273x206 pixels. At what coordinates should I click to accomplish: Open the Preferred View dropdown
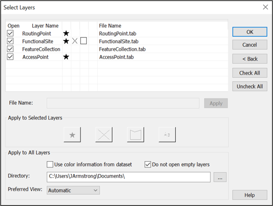pyautogui.click(x=73, y=190)
